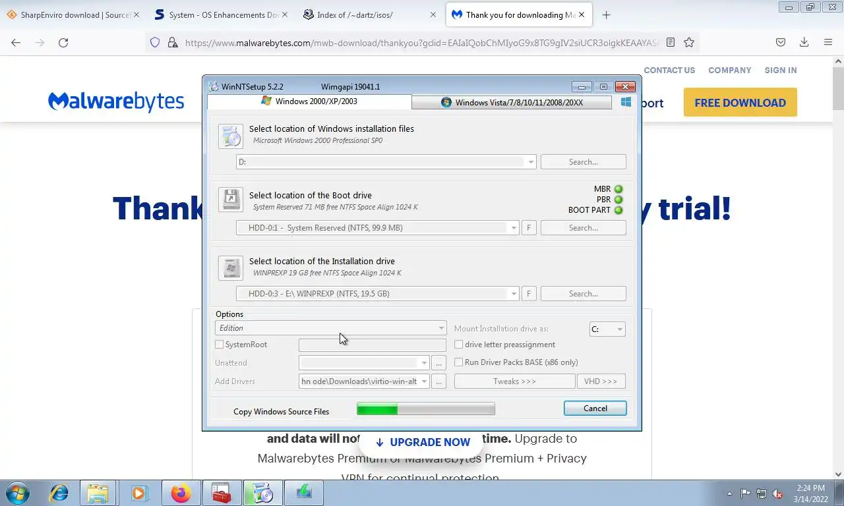
Task: Open the green download arrow taskbar app
Action: [x=304, y=493]
